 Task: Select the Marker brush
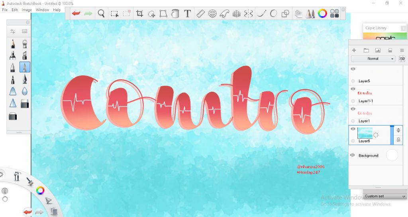(x=13, y=55)
